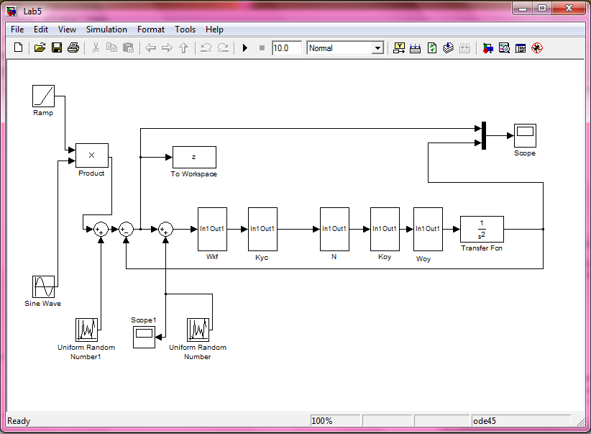Select the Transfer Fcn block

point(482,229)
